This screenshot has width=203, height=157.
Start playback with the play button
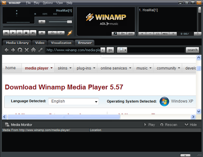[13, 33]
